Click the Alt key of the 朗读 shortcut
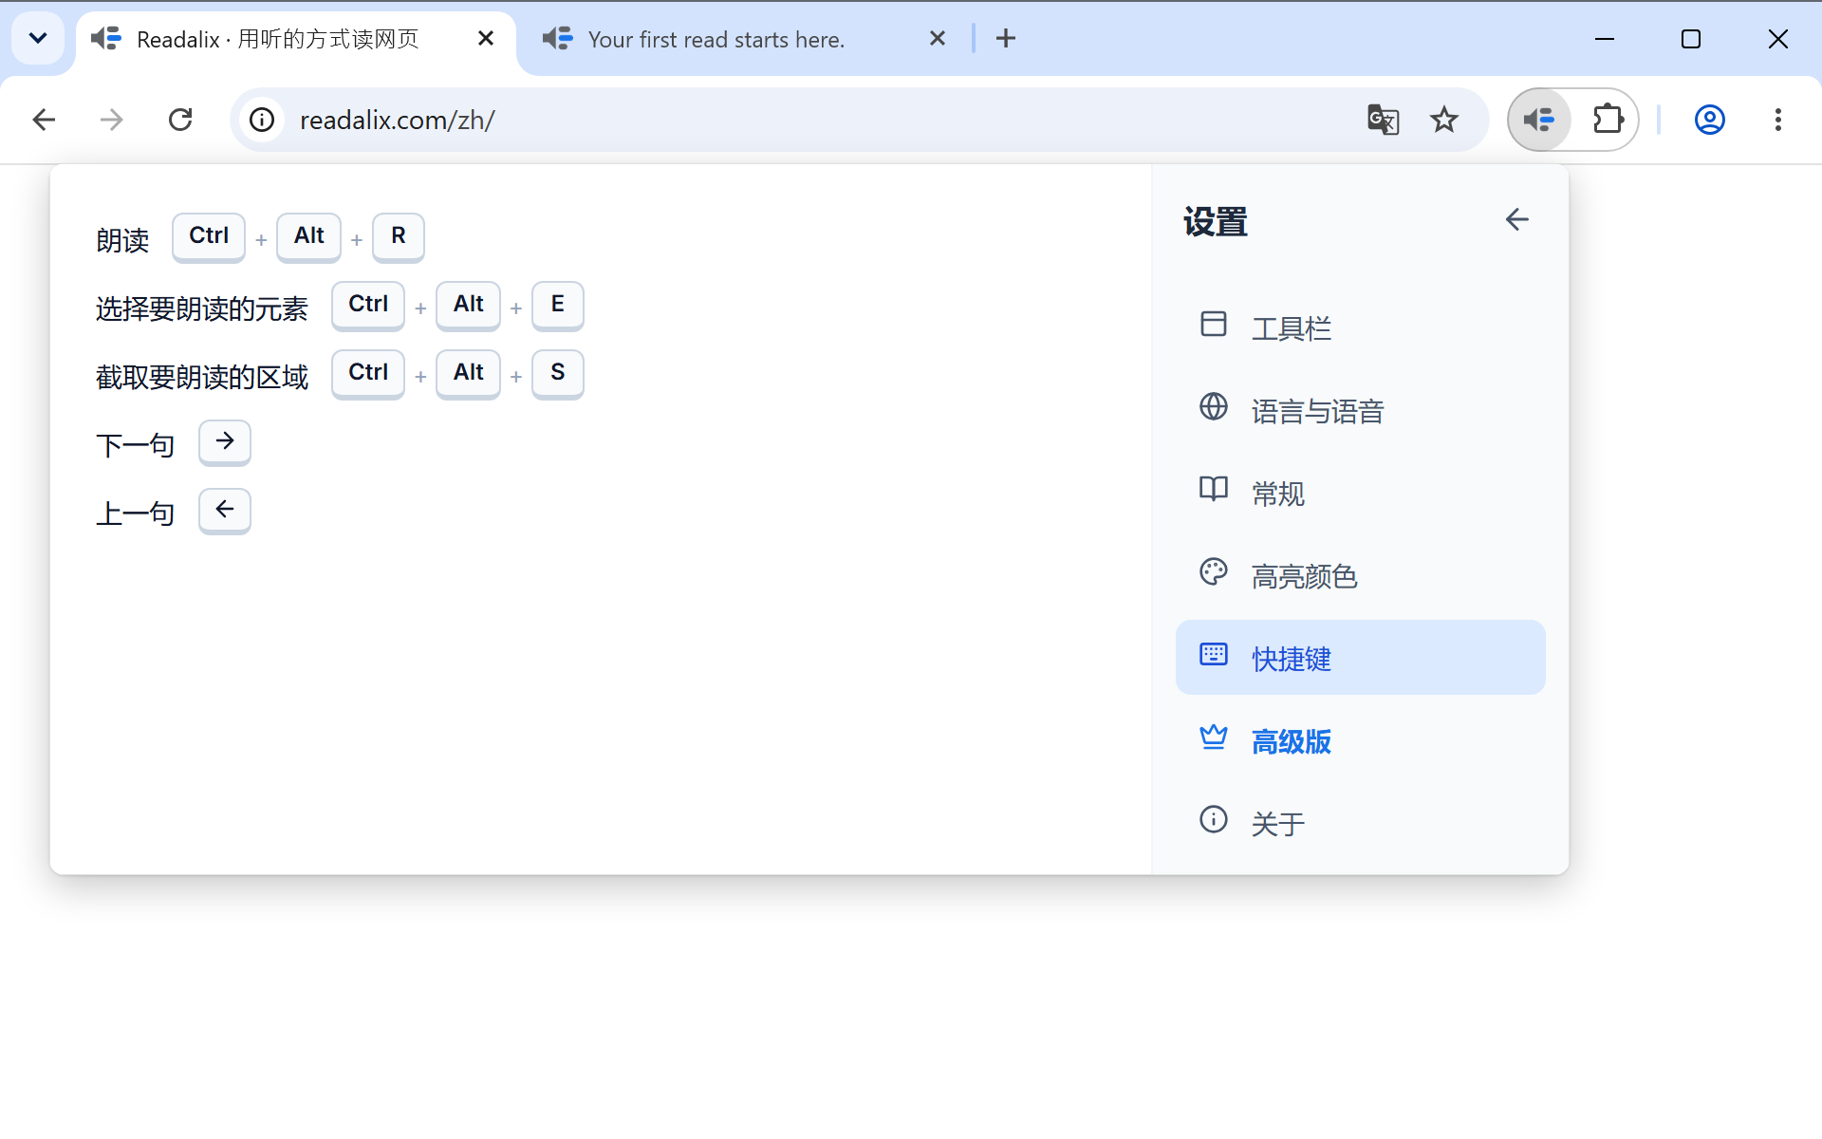Screen dimensions: 1822x1139 [309, 236]
